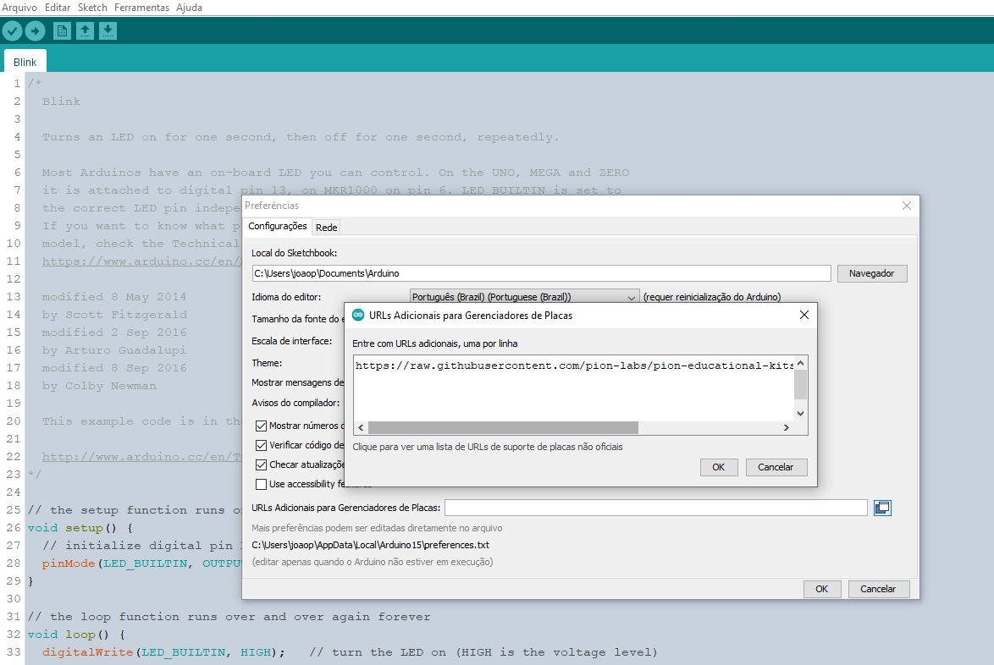This screenshot has width=994, height=665.
Task: Click the Verify (checkmark) toolbar icon
Action: 12,30
